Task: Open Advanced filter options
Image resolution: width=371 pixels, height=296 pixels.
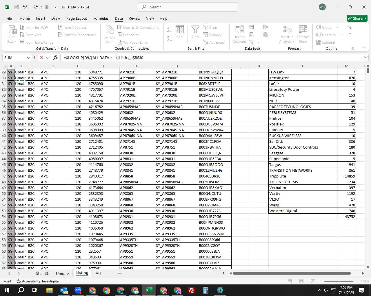Action: (x=214, y=42)
